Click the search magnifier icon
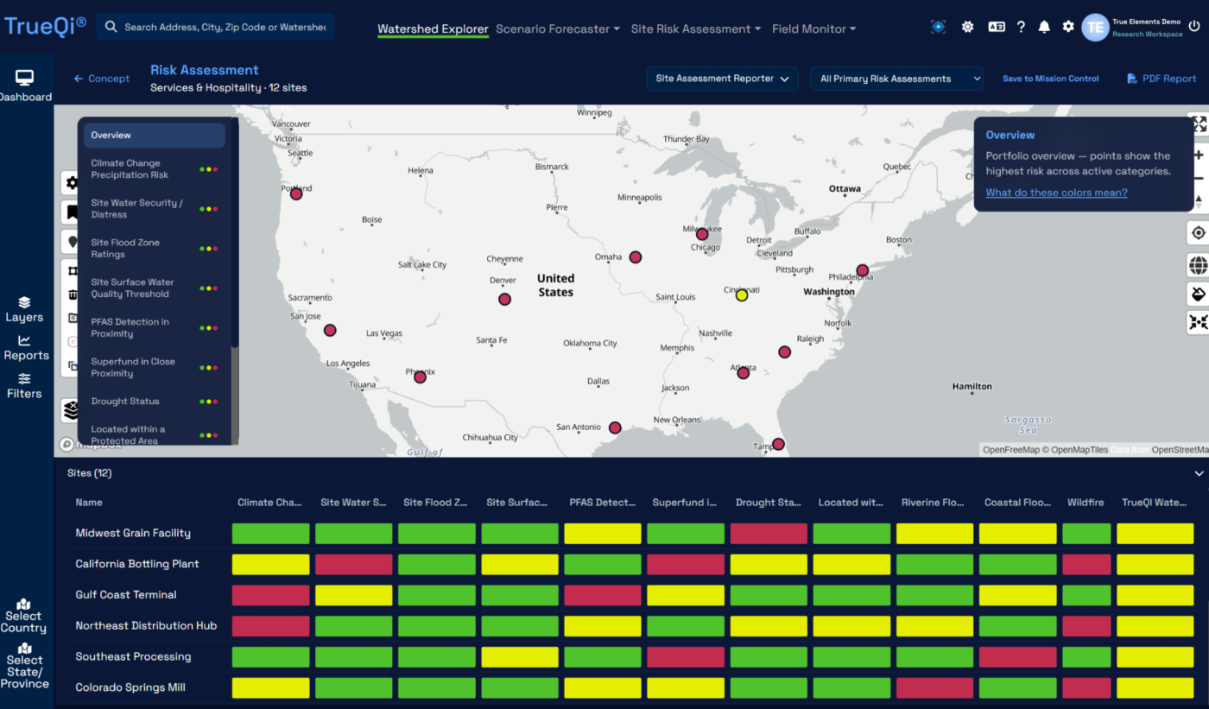1209x709 pixels. click(111, 27)
